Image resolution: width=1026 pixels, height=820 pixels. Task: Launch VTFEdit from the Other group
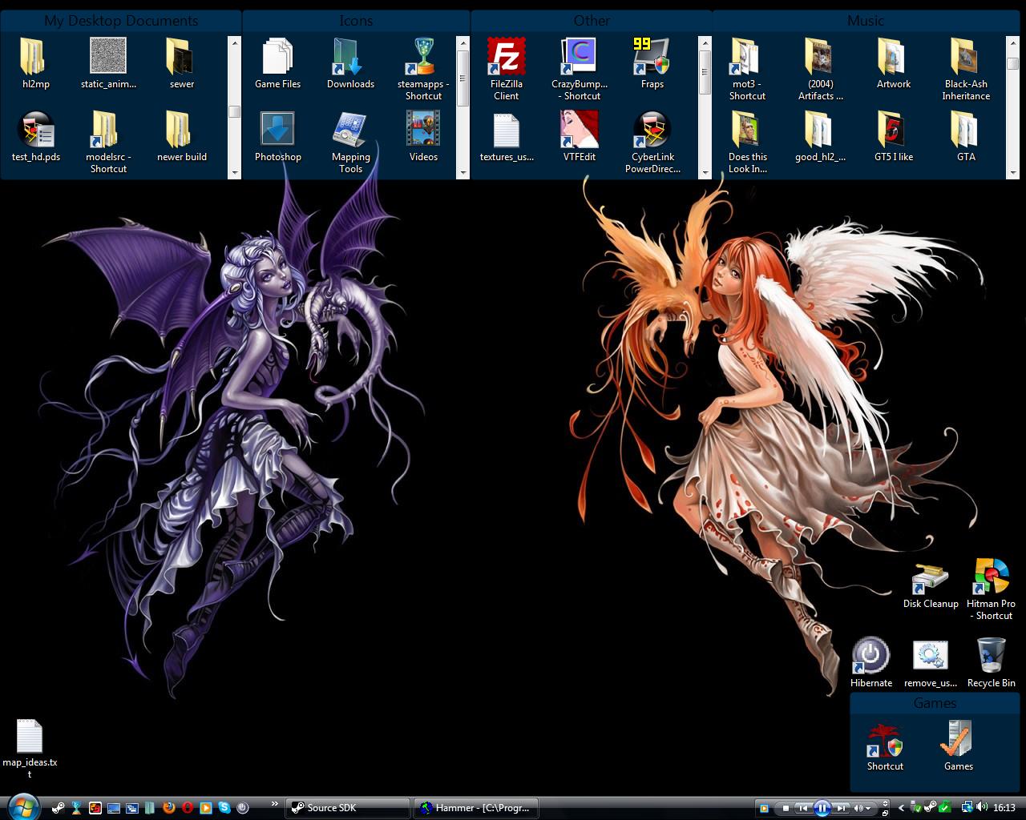click(579, 131)
